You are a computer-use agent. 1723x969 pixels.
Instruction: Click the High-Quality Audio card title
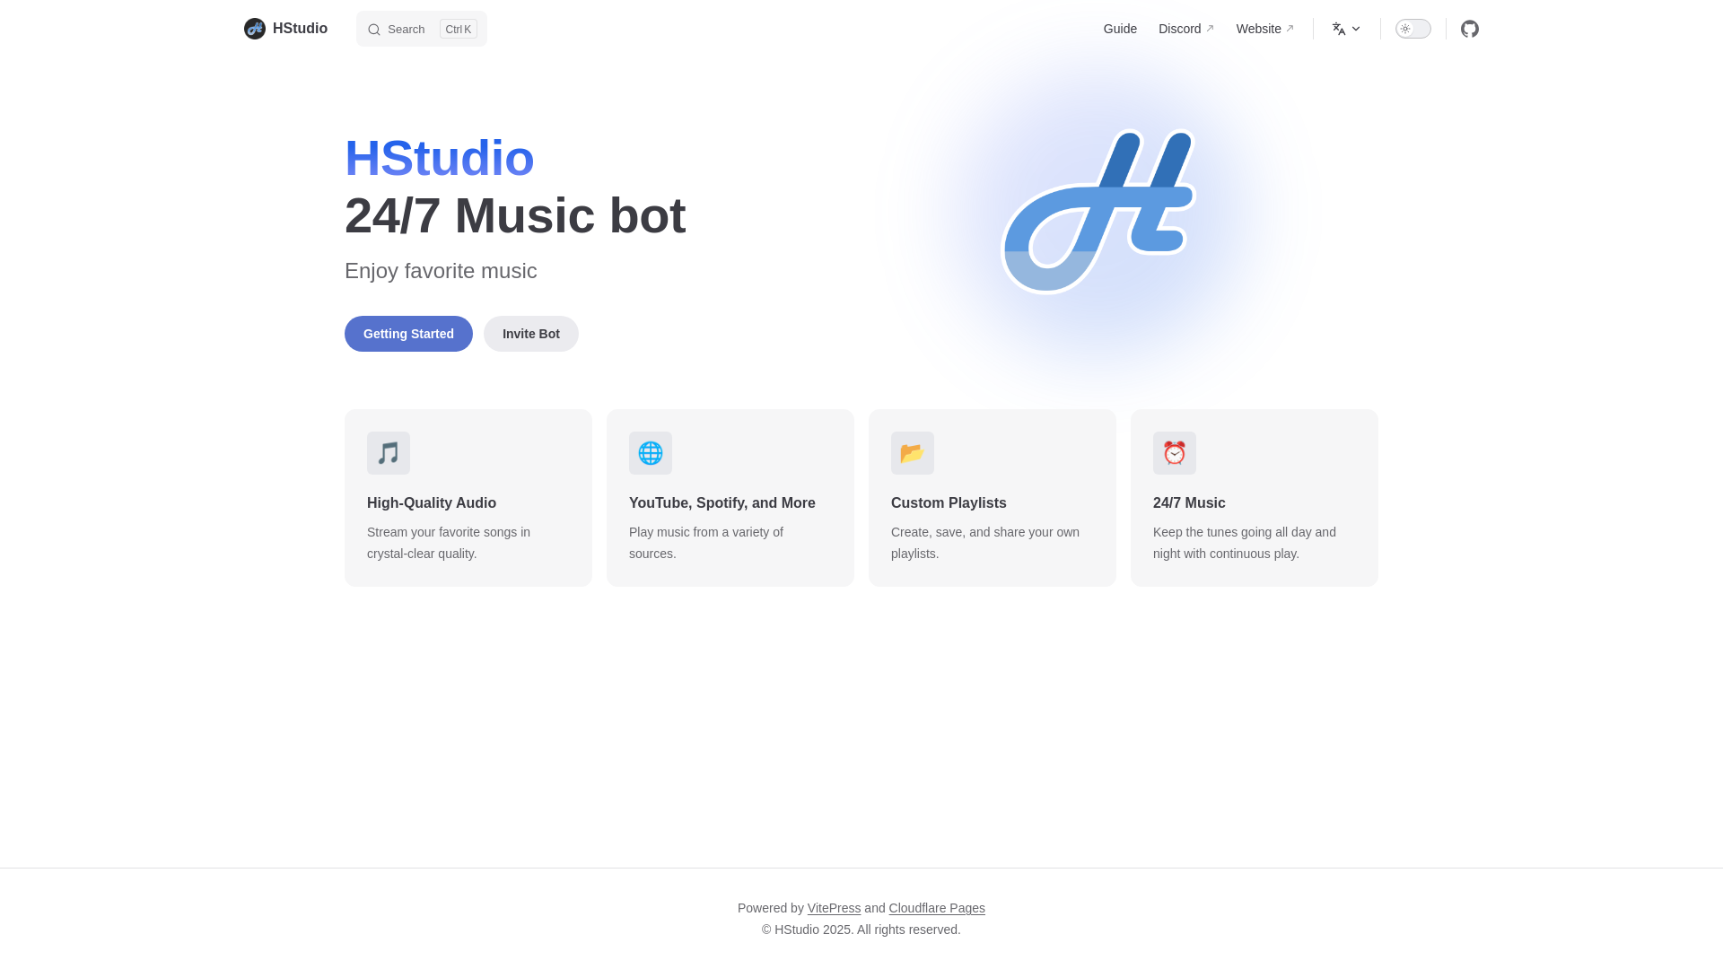[432, 503]
